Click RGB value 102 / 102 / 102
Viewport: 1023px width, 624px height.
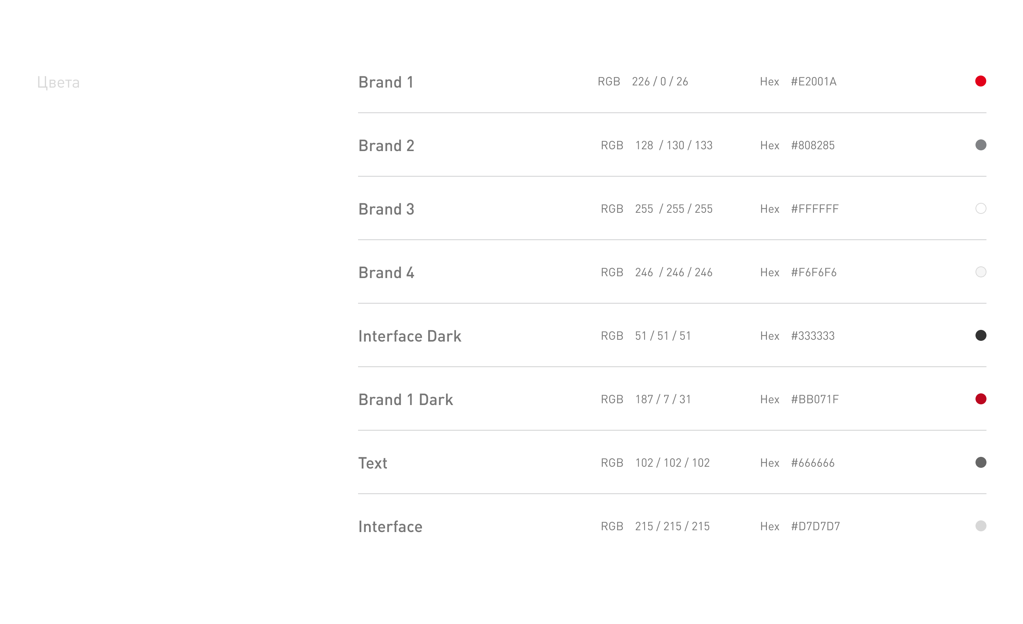(672, 463)
